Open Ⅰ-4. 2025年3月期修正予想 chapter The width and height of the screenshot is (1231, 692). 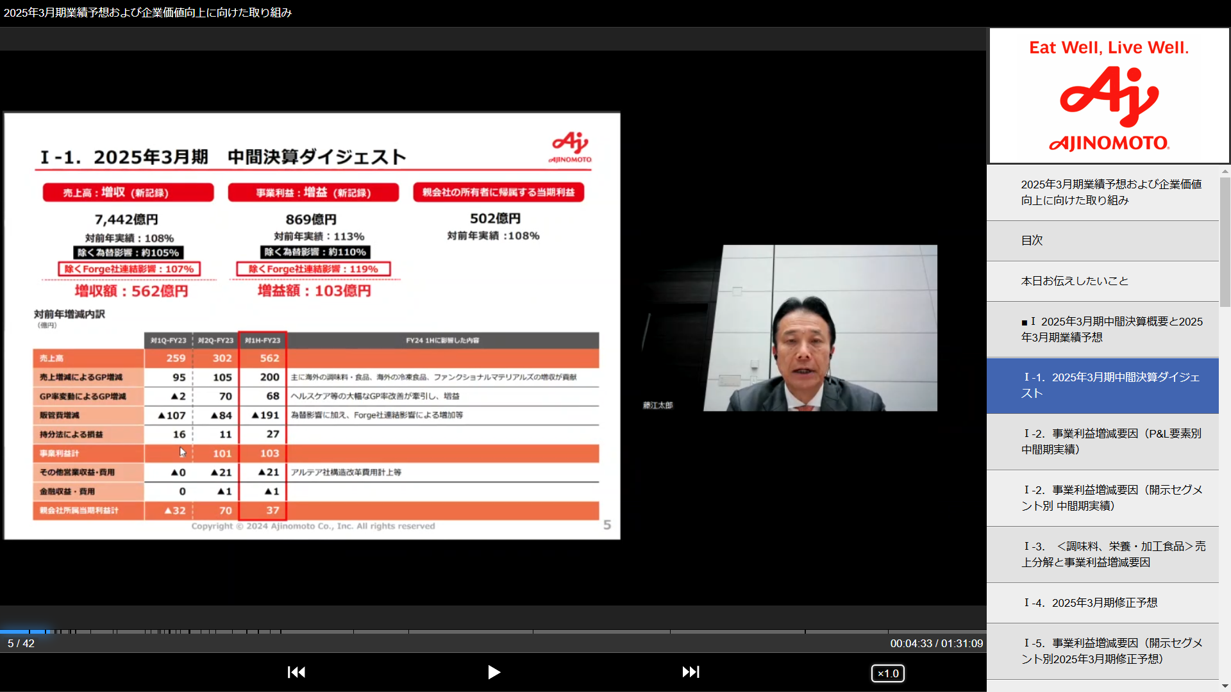[1102, 603]
